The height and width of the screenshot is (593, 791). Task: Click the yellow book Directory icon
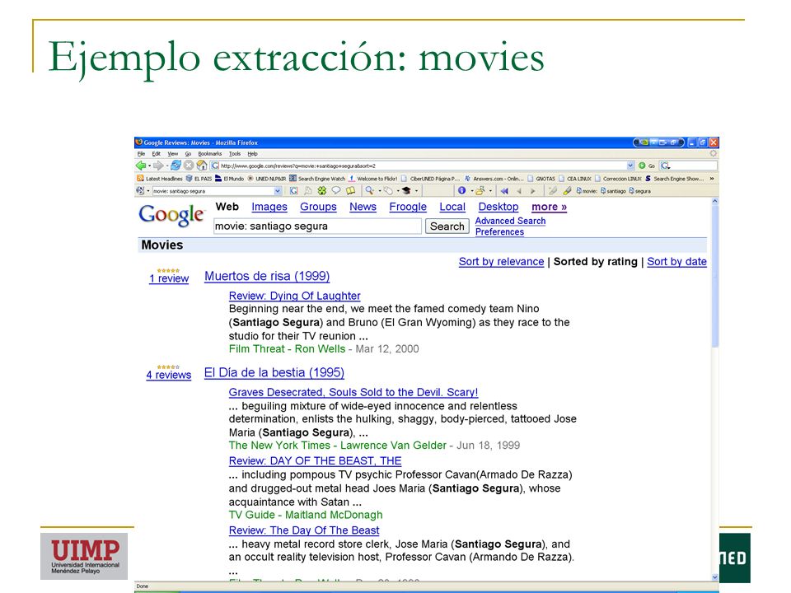350,190
